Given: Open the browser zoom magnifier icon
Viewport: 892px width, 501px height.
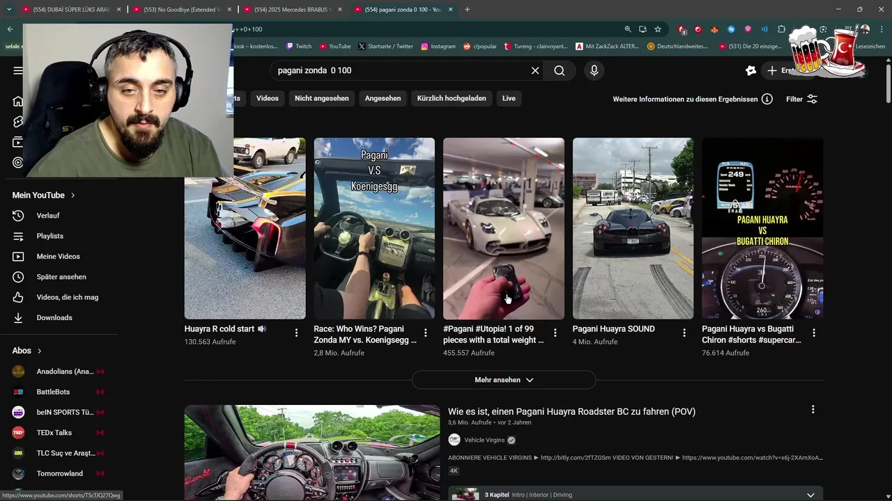Looking at the screenshot, I should (x=627, y=29).
